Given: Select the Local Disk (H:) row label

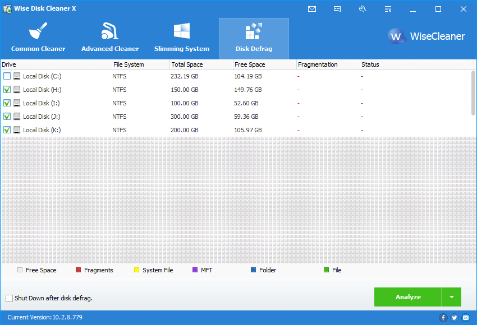Looking at the screenshot, I should coord(42,90).
